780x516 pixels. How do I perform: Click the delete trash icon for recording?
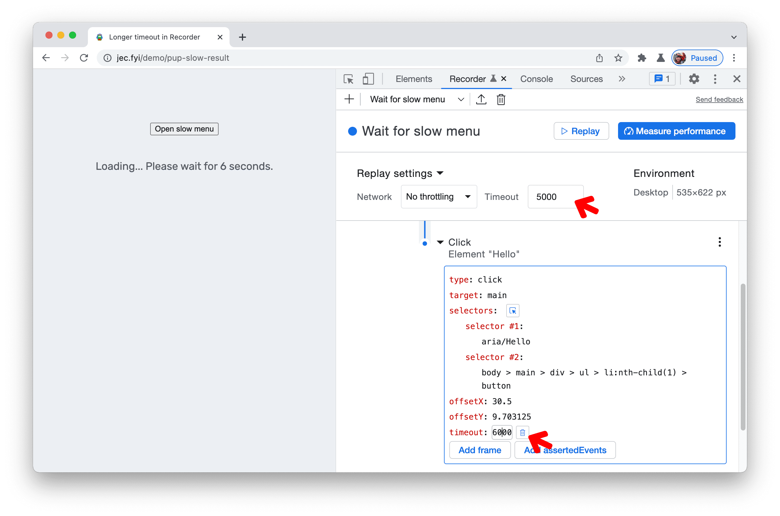(501, 99)
